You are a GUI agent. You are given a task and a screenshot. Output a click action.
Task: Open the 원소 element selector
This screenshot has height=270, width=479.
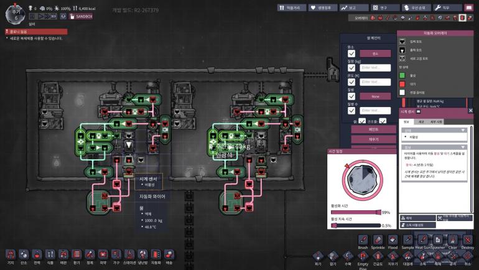click(376, 54)
